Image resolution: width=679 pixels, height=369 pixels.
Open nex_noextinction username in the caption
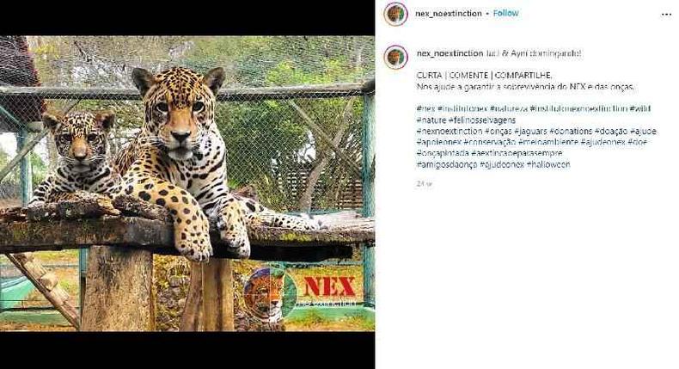tap(450, 53)
